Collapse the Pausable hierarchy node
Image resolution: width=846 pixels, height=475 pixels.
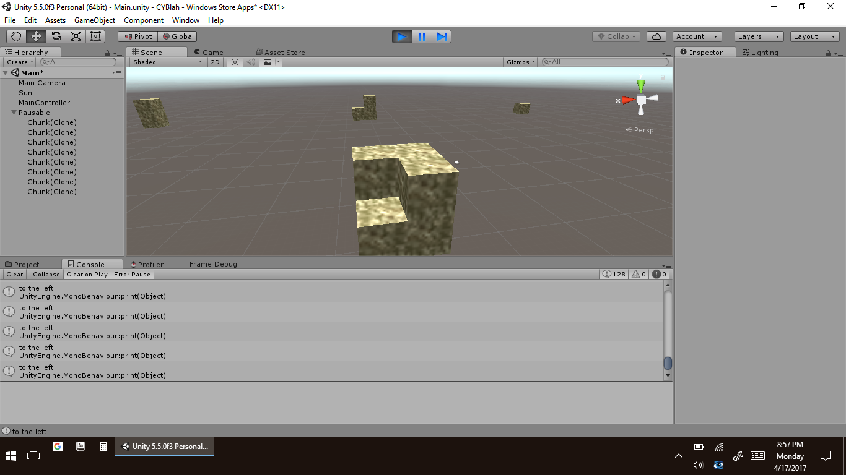pyautogui.click(x=14, y=113)
